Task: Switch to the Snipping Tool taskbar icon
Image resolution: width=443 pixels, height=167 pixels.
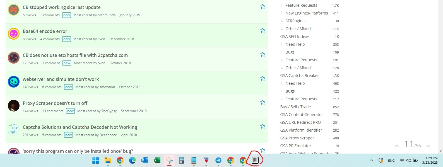Action: pos(169,160)
